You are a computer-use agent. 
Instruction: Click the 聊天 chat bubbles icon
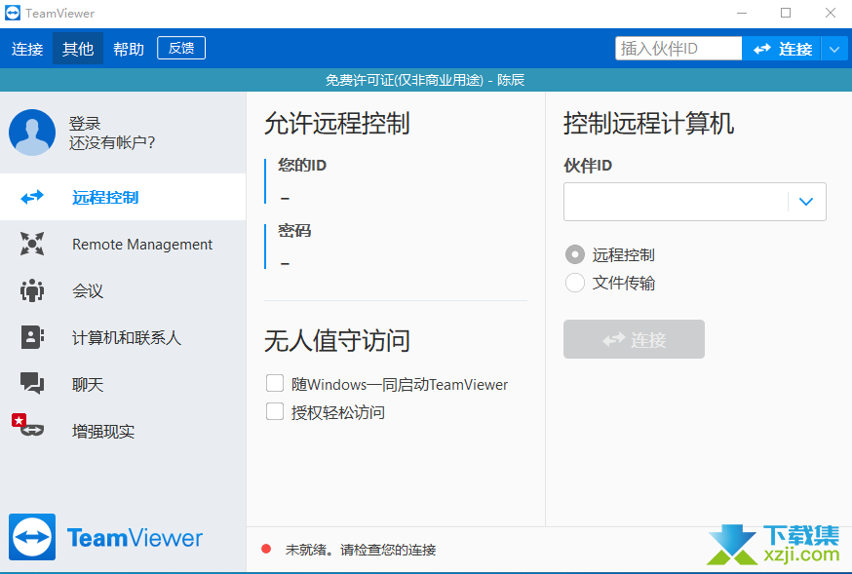[x=32, y=383]
